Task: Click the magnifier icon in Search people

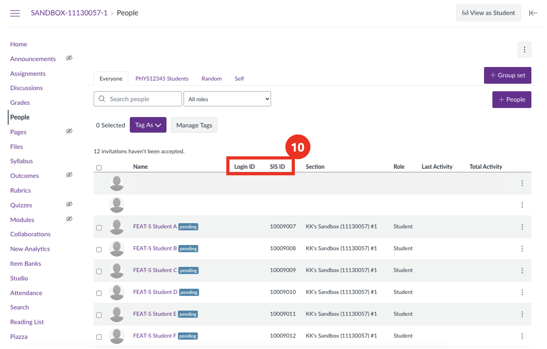Action: tap(102, 99)
